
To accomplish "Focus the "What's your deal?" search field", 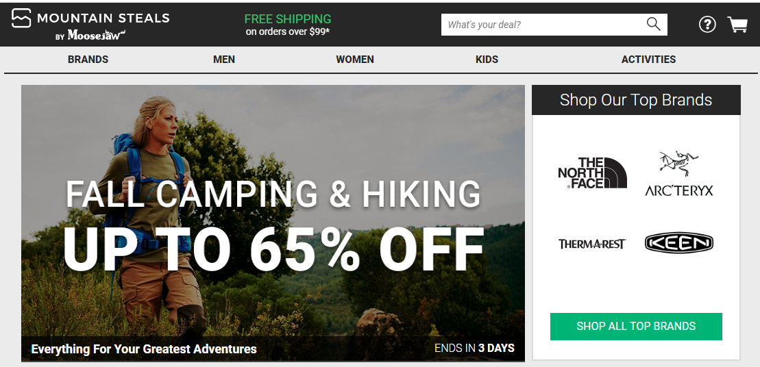I will tap(541, 25).
